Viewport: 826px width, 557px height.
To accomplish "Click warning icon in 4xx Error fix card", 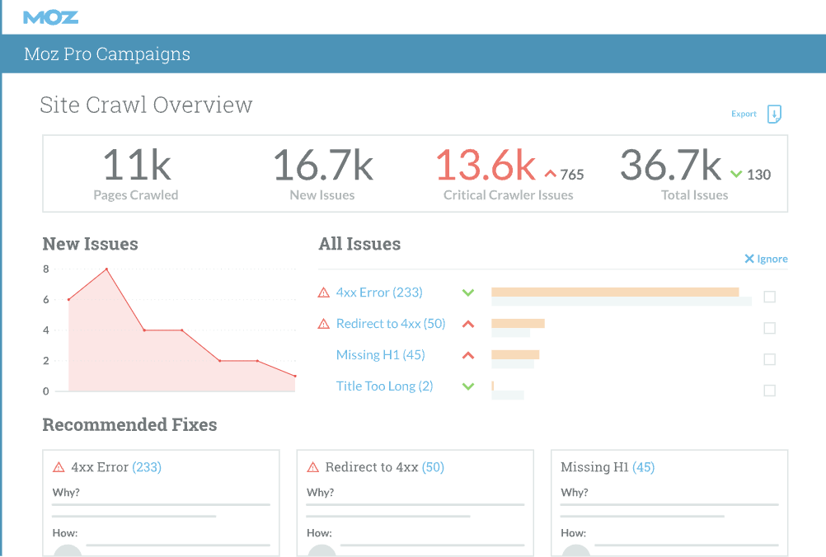I will (x=59, y=467).
